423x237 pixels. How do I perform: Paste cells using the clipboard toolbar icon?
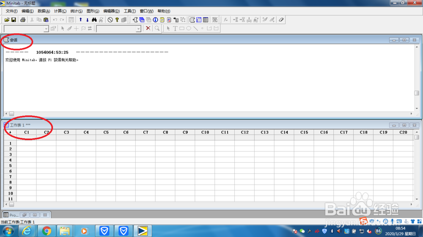tap(46, 20)
